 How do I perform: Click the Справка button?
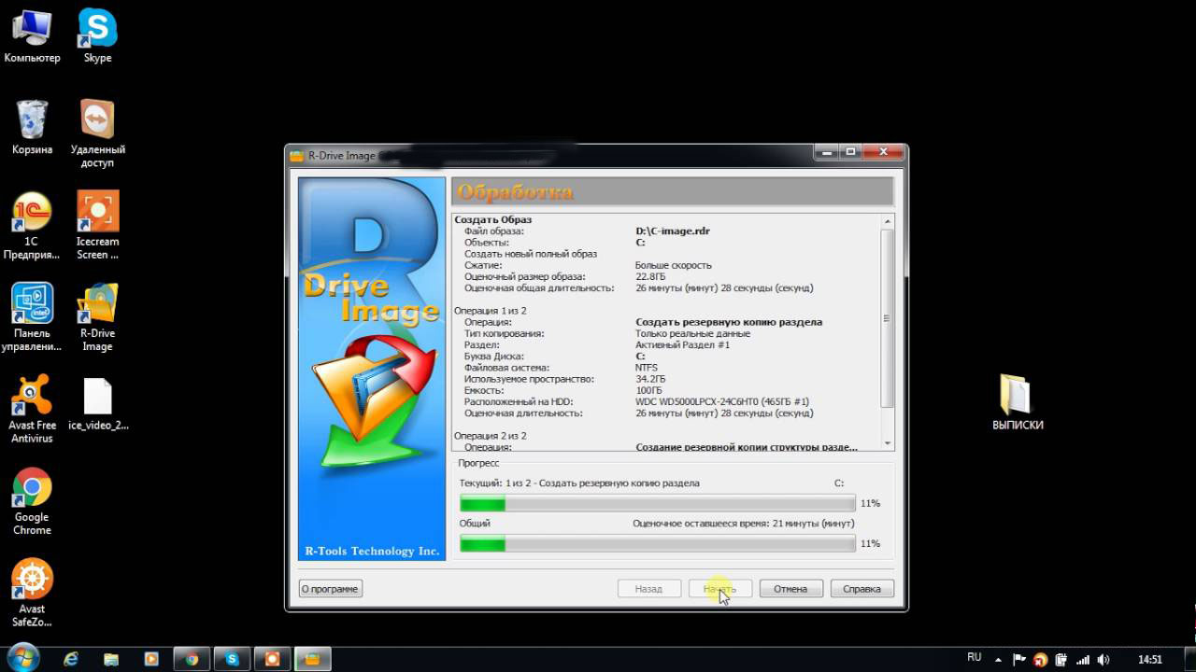[x=861, y=589]
